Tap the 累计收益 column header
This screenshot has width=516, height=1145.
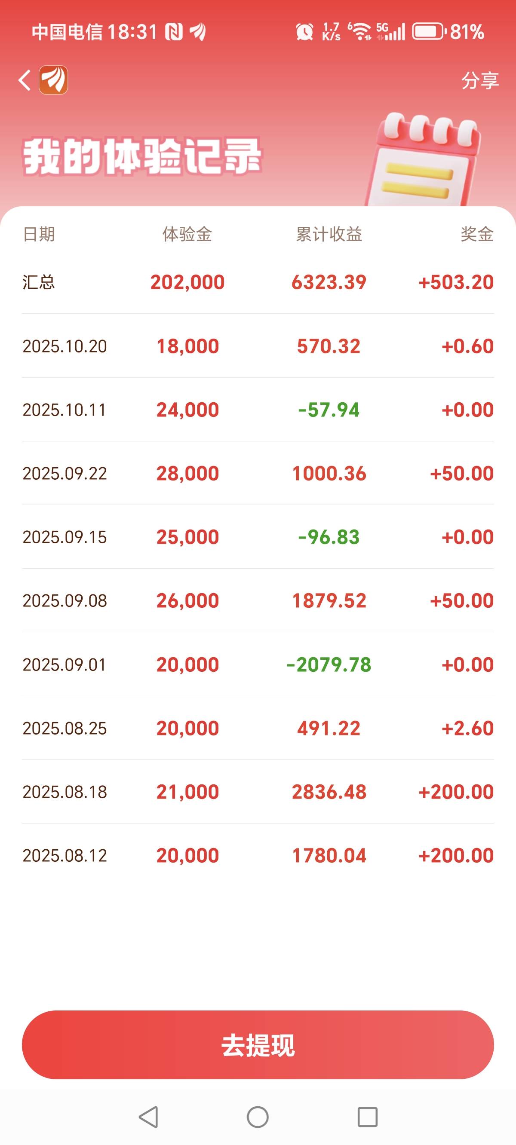click(329, 234)
